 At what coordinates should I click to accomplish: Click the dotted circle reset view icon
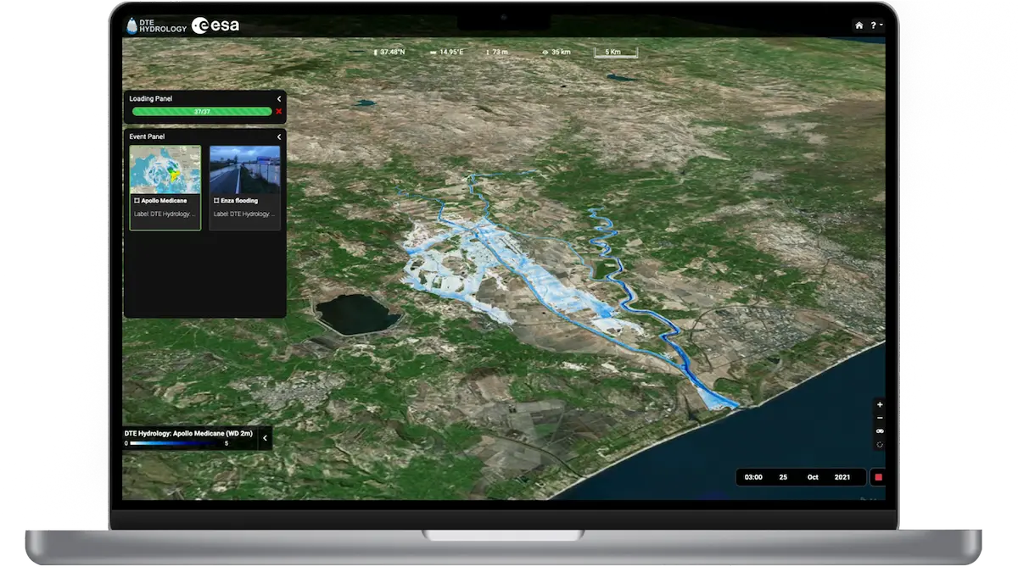click(879, 444)
